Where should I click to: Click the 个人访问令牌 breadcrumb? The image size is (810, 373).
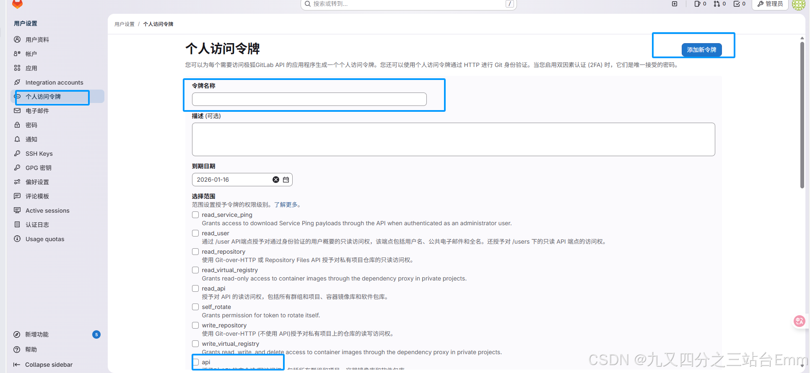coord(158,24)
